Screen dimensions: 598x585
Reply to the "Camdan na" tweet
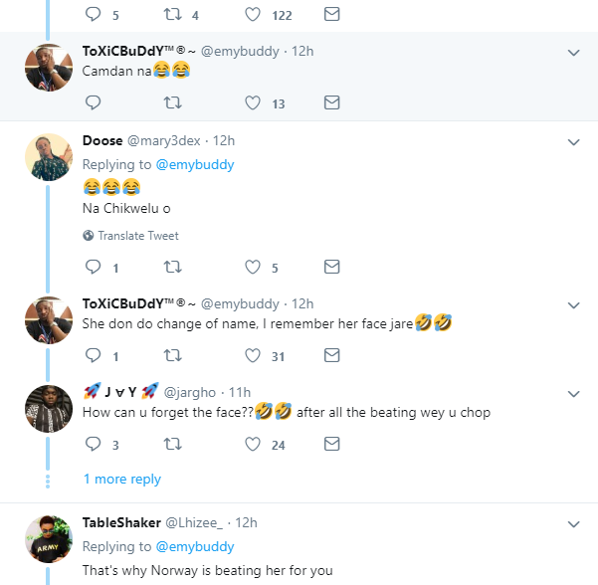(93, 102)
